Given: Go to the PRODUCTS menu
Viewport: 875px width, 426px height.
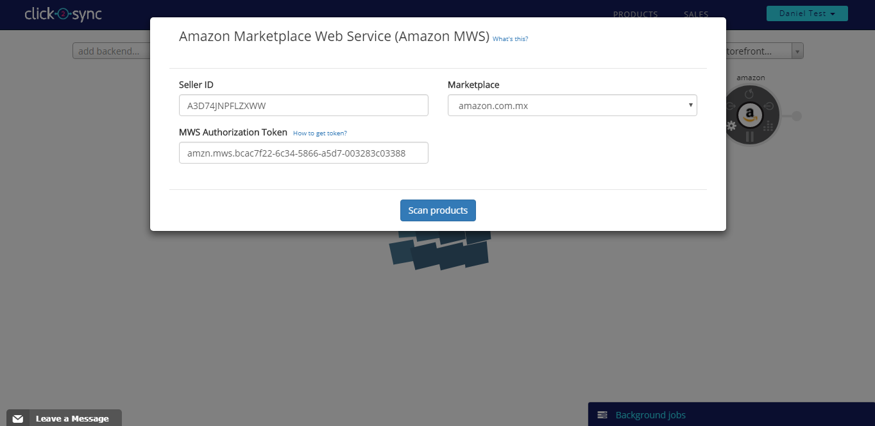Looking at the screenshot, I should [635, 14].
